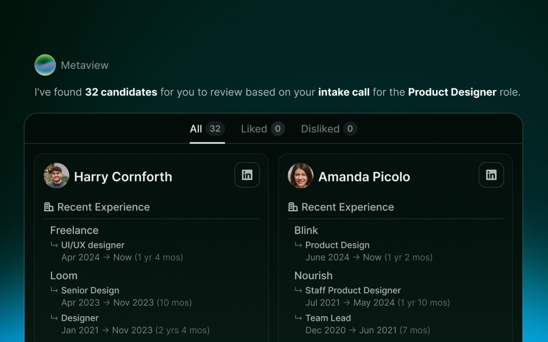Select the All candidates tab

(x=207, y=129)
